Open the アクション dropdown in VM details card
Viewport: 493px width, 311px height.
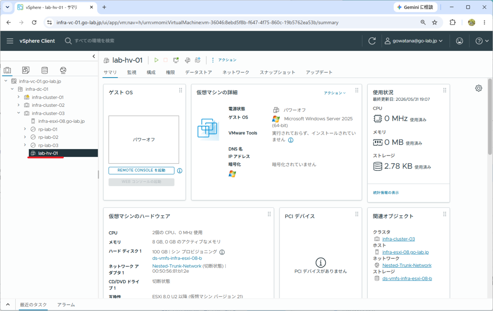[x=335, y=93]
